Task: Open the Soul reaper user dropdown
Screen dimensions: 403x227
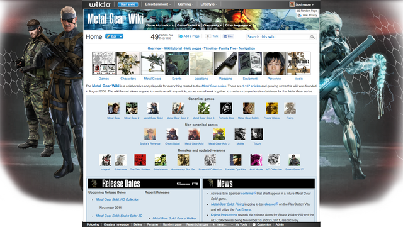Action: 302,4
